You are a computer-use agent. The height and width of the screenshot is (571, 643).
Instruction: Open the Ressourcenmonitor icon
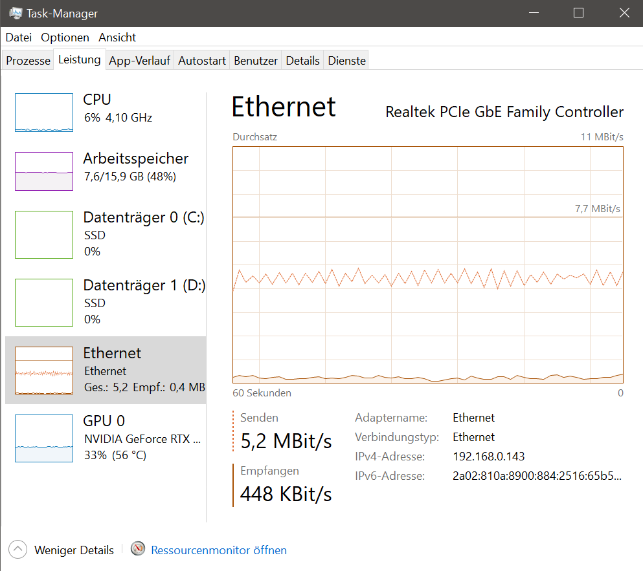(138, 550)
